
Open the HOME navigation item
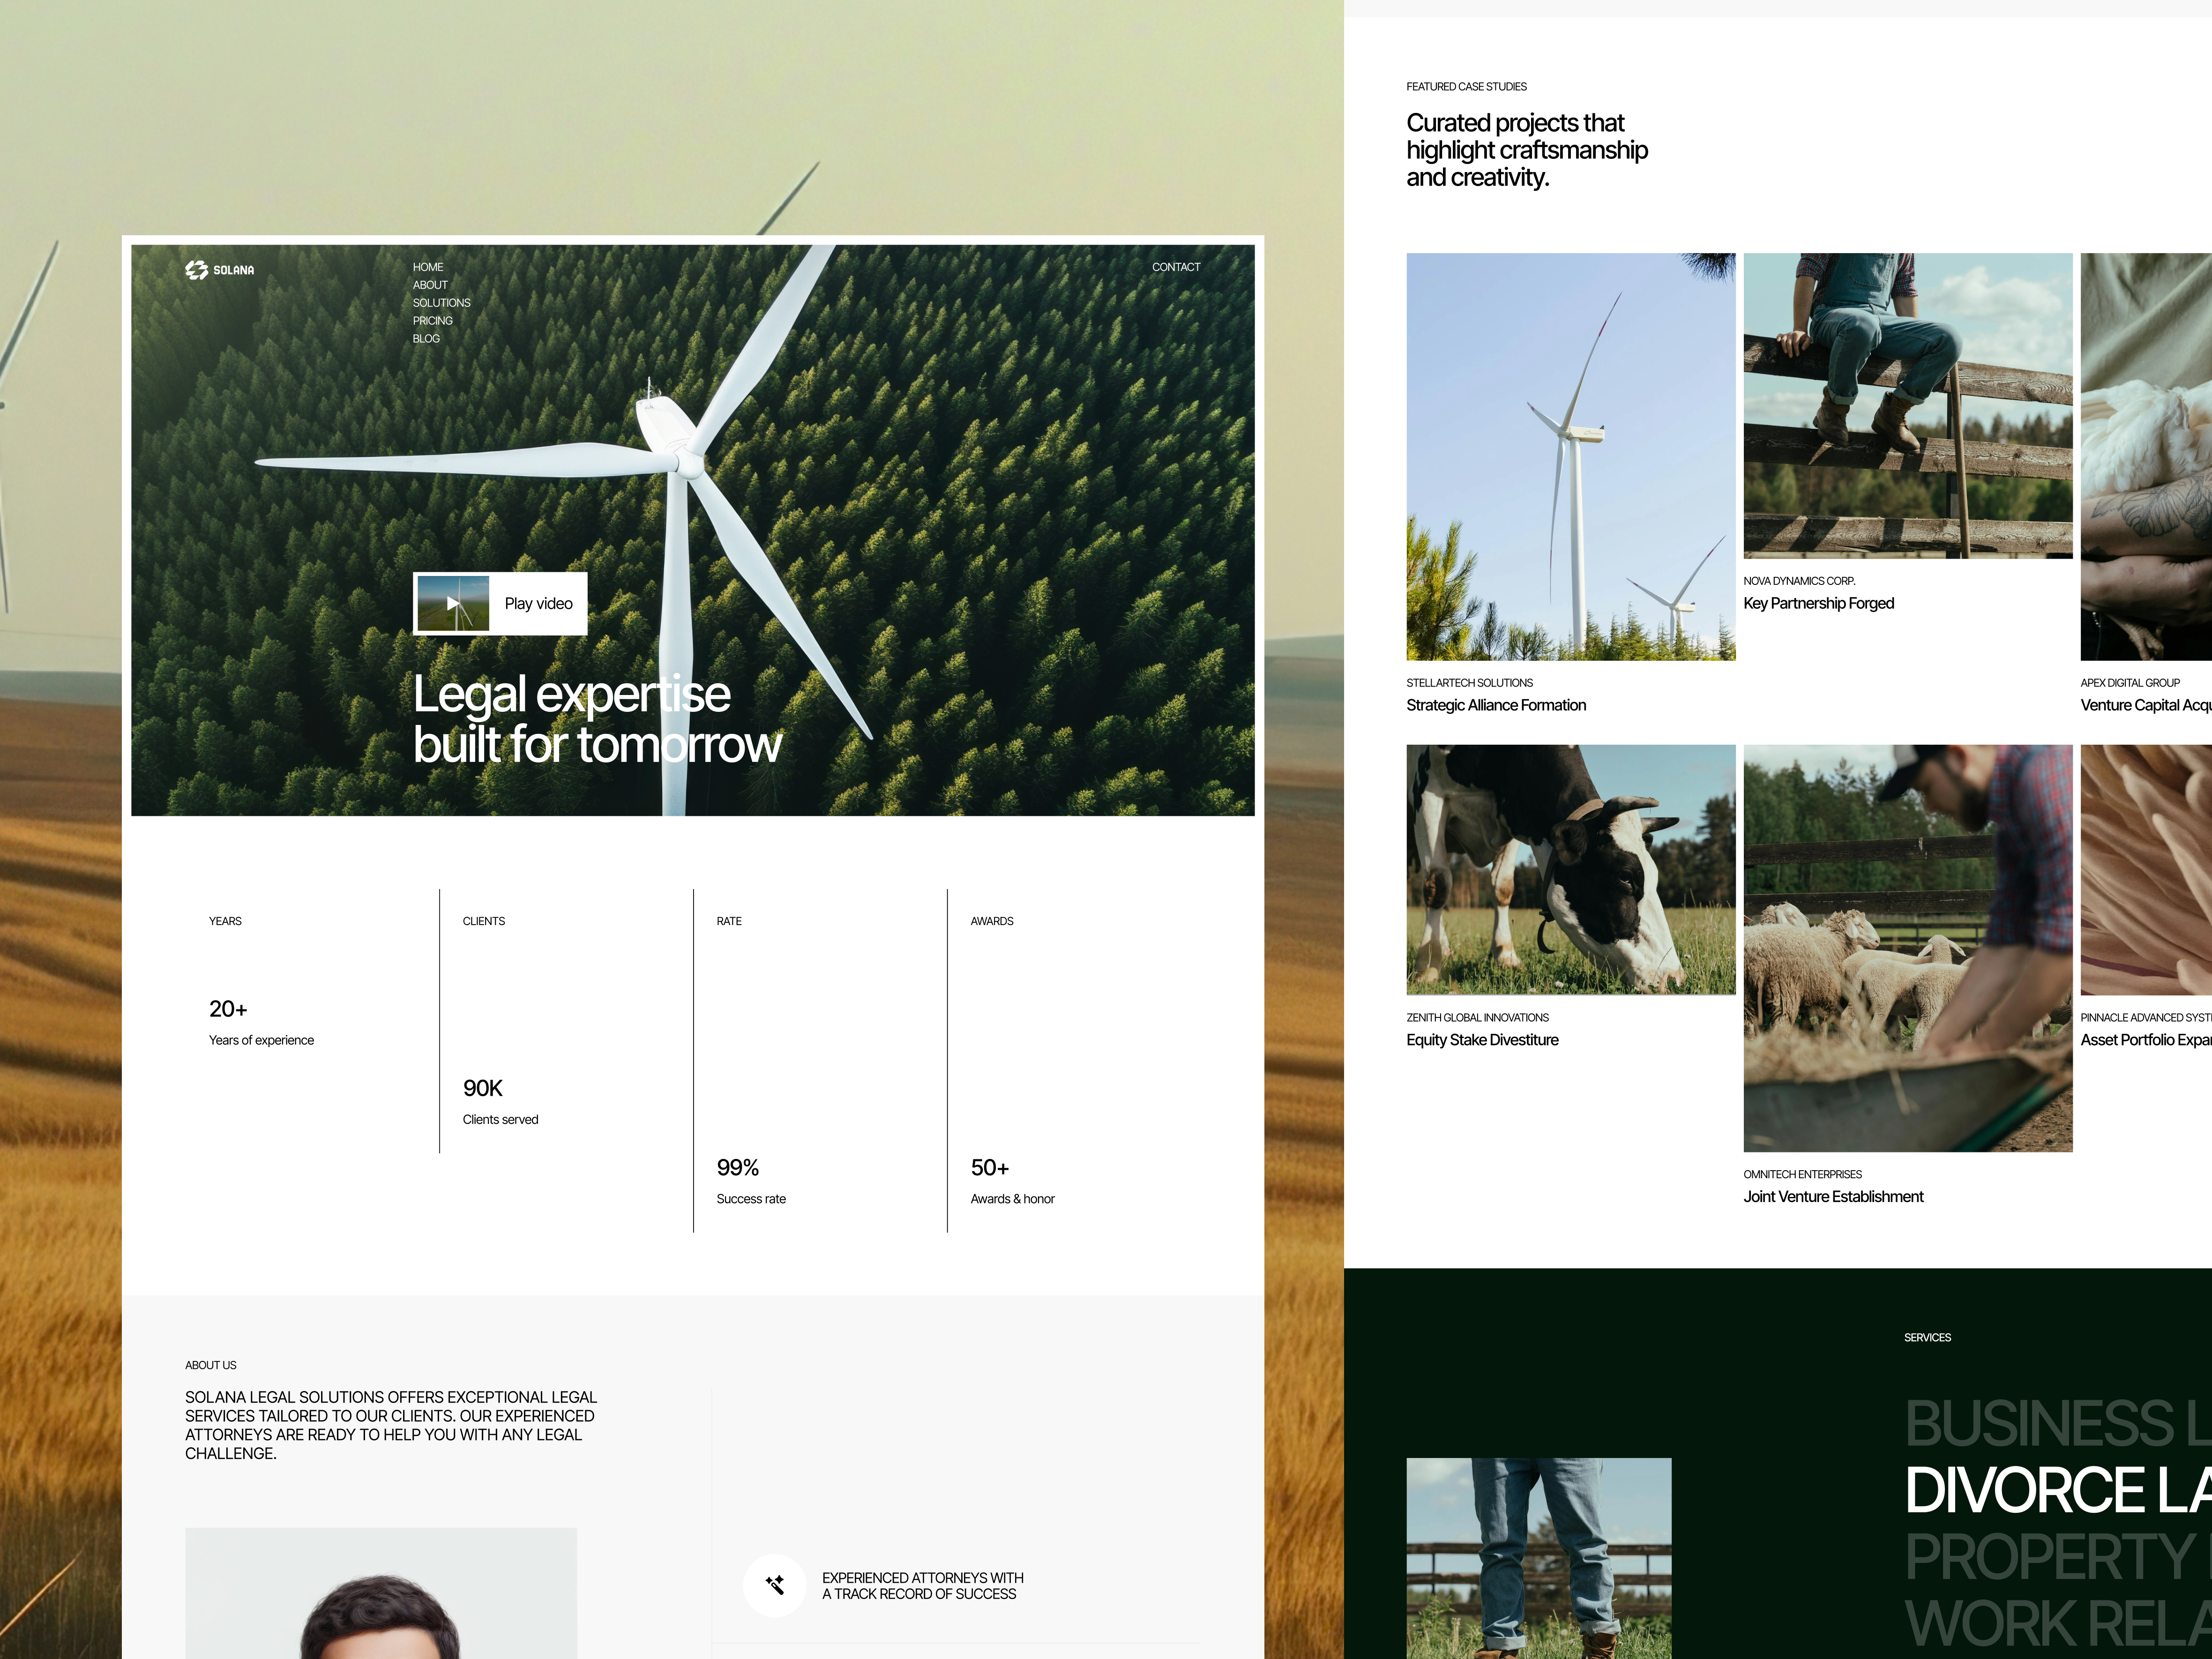tap(428, 267)
